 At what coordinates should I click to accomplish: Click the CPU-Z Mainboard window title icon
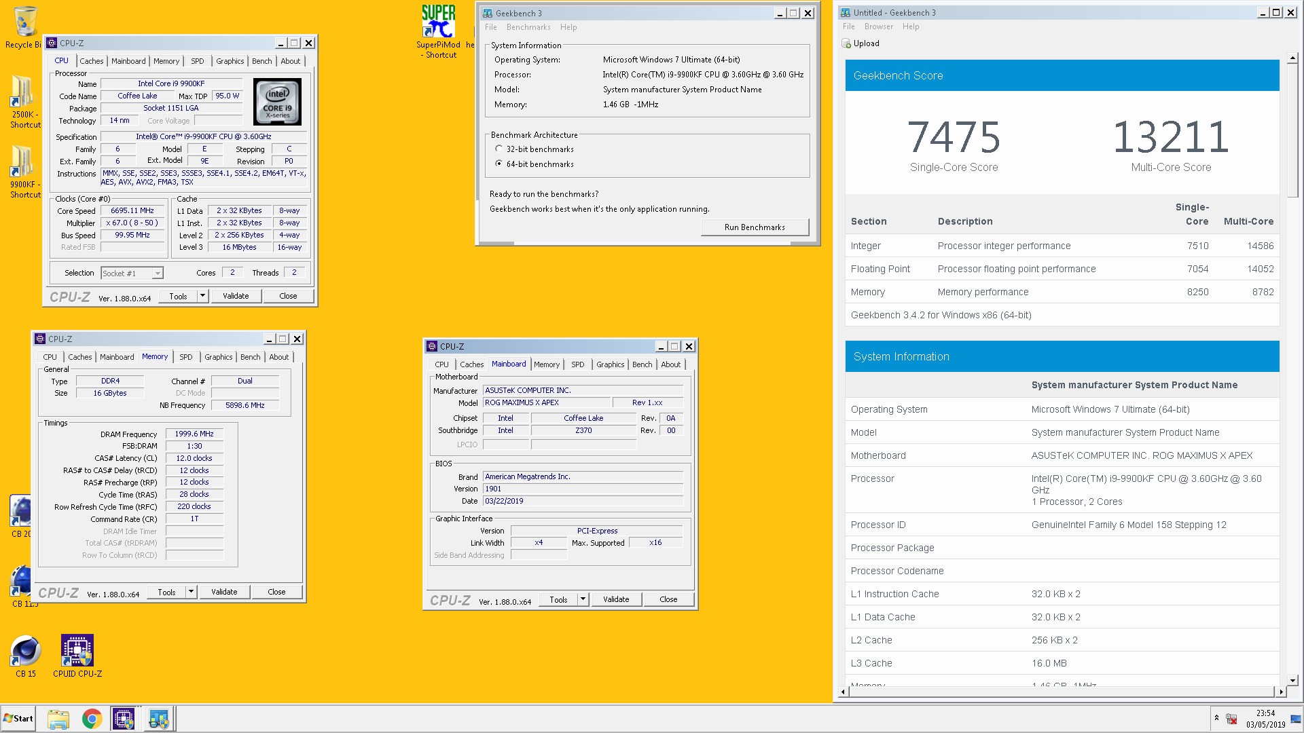[432, 346]
